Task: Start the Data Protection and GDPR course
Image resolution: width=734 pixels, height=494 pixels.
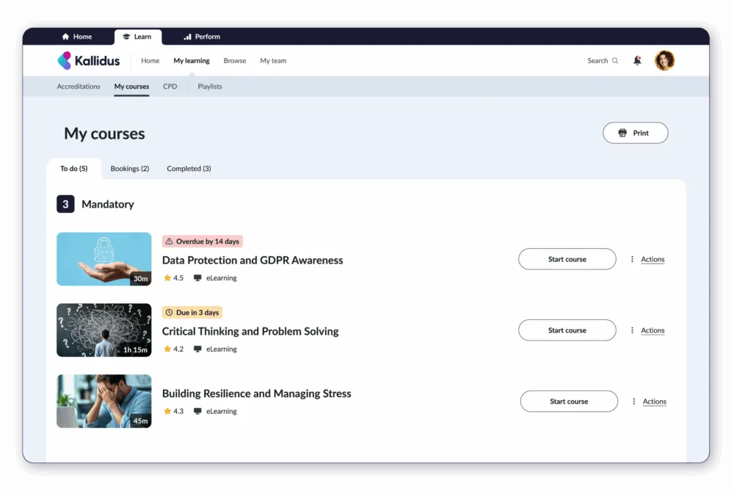Action: [x=567, y=259]
